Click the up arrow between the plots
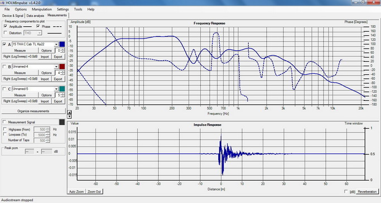The image size is (381, 203). (69, 113)
